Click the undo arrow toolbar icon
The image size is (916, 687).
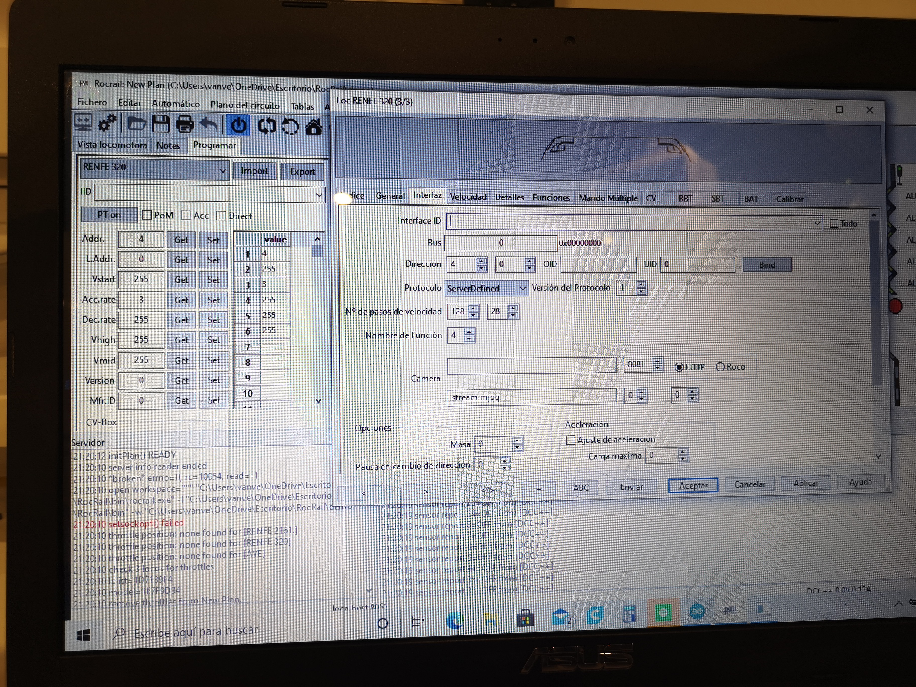(x=209, y=125)
